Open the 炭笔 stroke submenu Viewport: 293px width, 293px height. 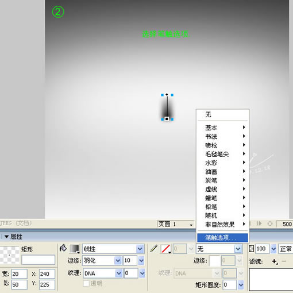222,180
